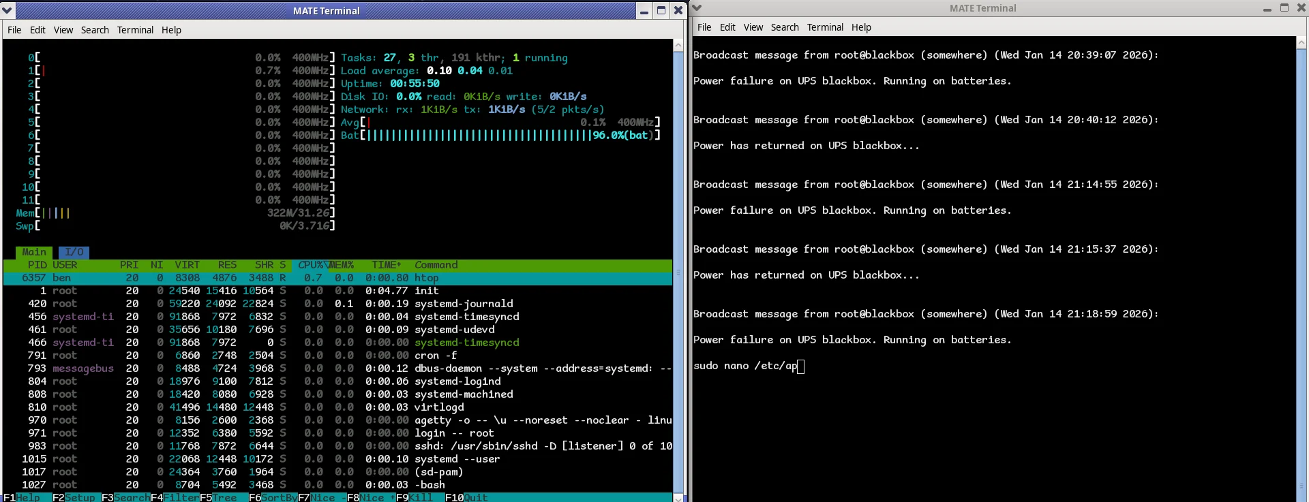Switch to the htop I/O tab

pos(74,252)
